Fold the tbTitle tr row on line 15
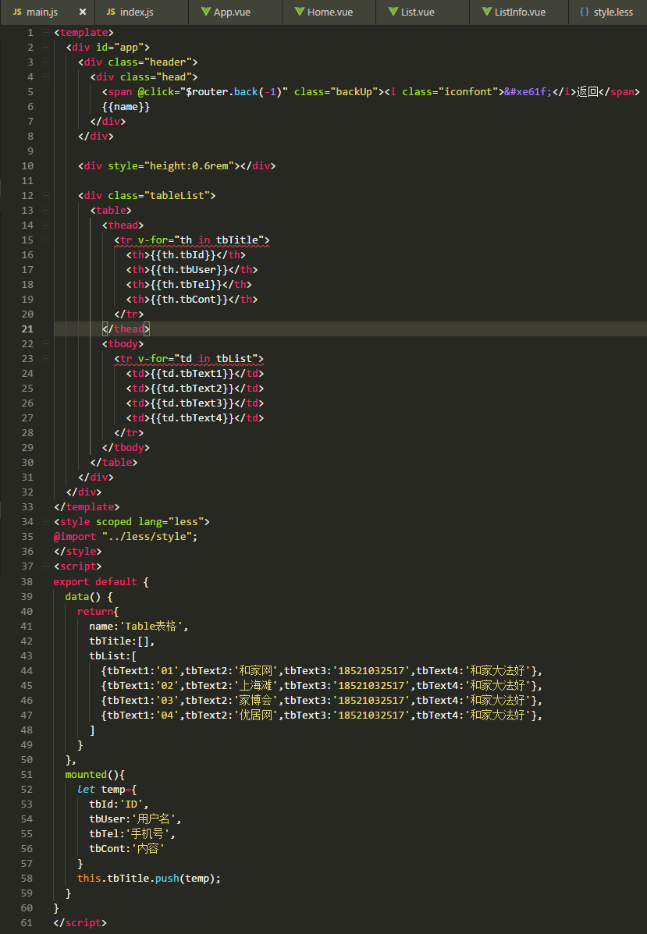Screen dimensions: 647x934 pyautogui.click(x=45, y=240)
